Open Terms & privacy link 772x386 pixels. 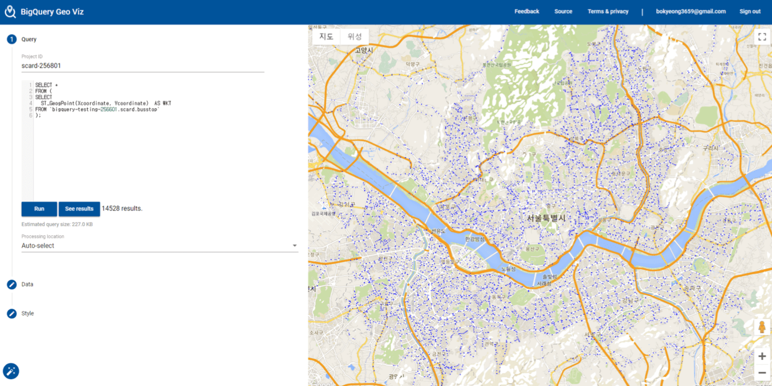pos(608,11)
